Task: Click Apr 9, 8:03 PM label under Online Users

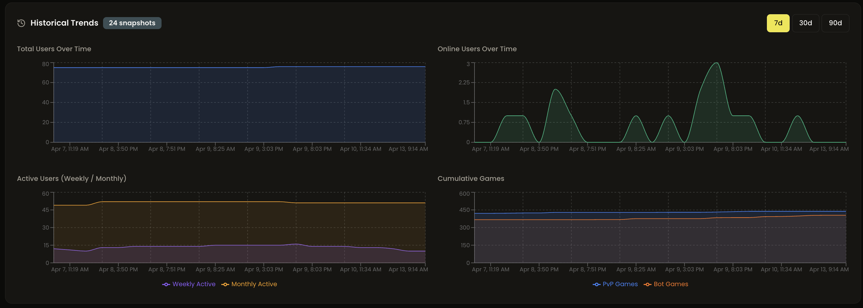Action: click(x=733, y=149)
